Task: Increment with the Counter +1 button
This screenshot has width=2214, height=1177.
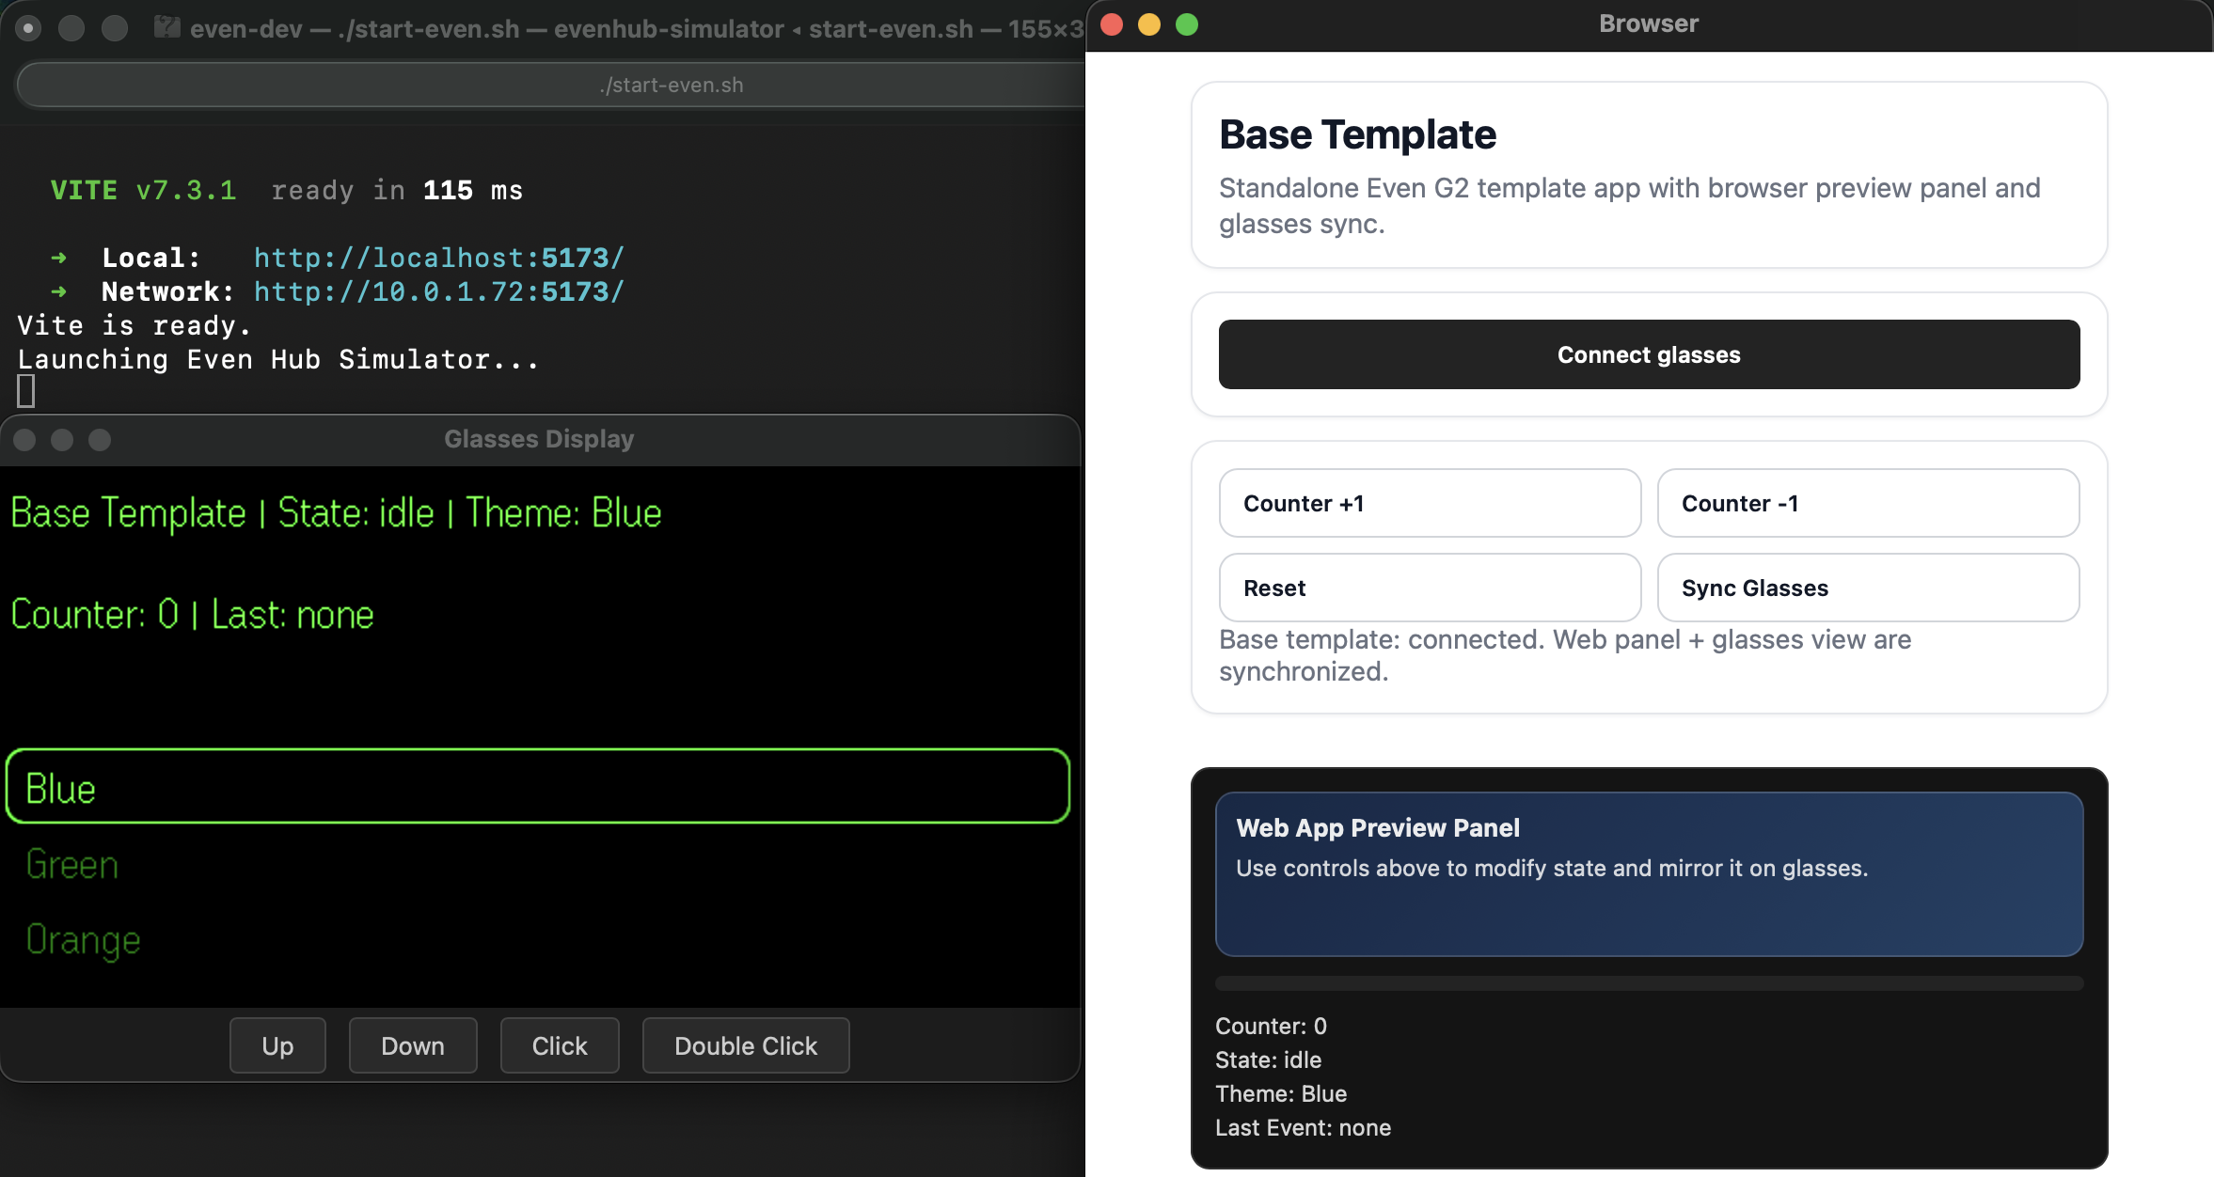Action: (1430, 503)
